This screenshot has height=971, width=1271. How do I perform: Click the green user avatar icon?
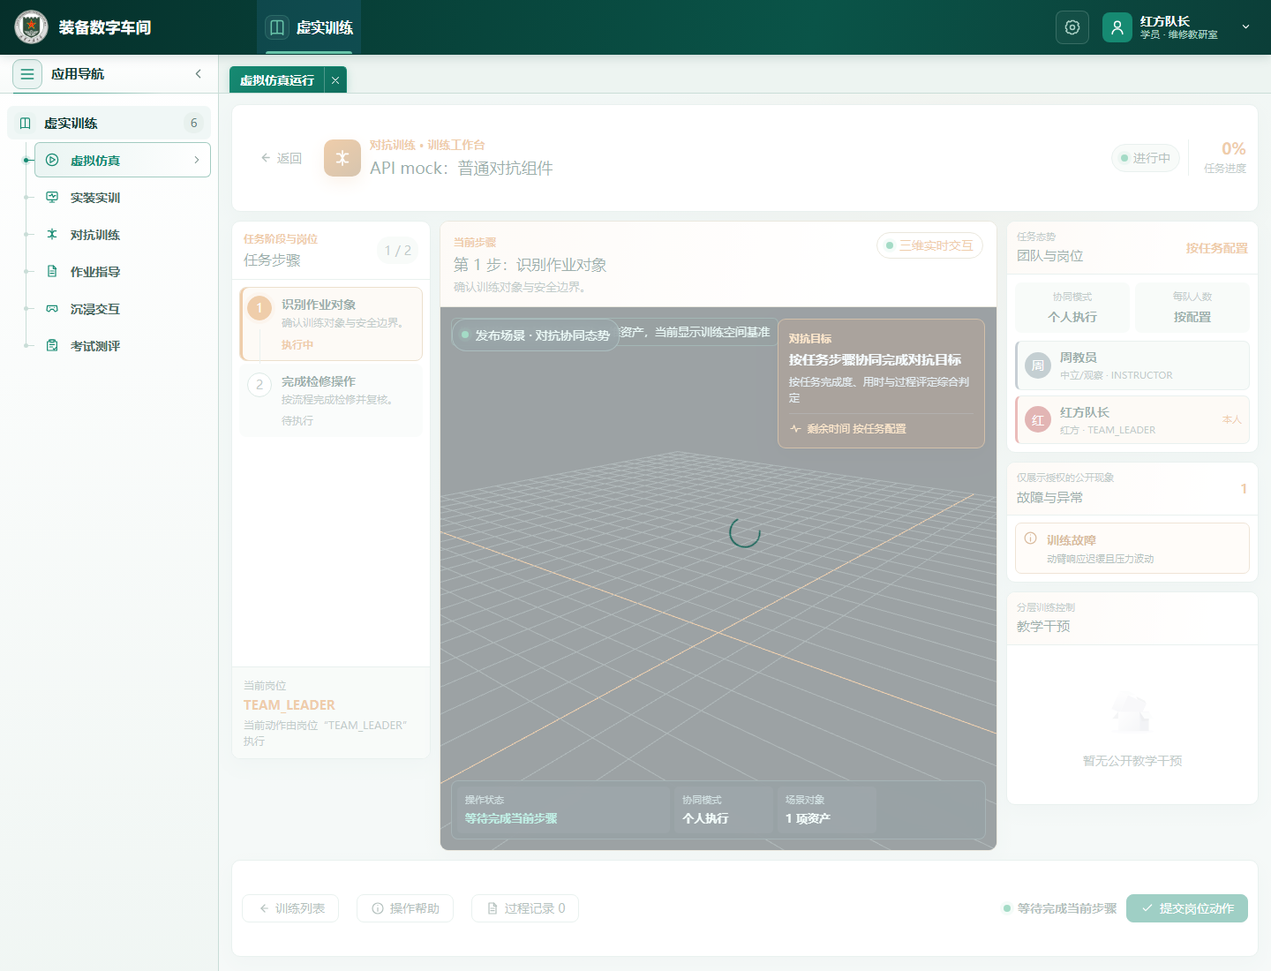tap(1117, 27)
